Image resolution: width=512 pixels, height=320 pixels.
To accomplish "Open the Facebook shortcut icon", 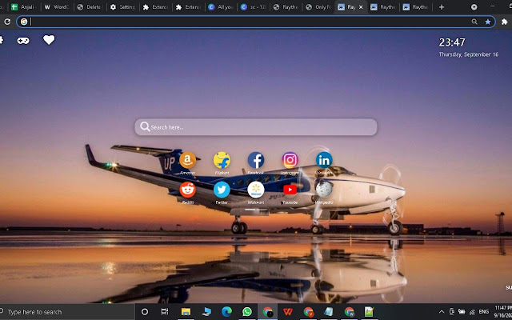I will tap(256, 160).
